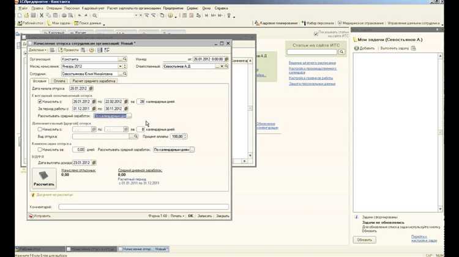459x257 pixels.
Task: Click the Форма Т-60 button
Action: pos(157,216)
